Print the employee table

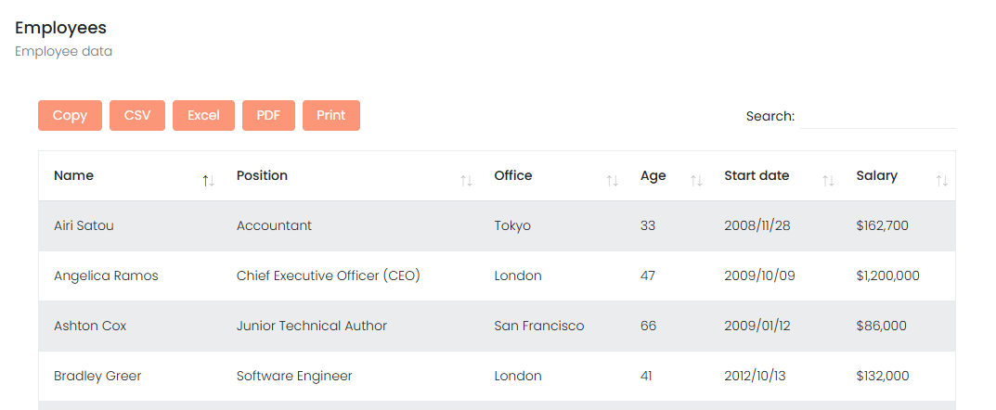coord(330,116)
